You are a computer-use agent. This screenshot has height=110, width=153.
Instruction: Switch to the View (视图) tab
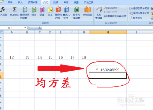pyautogui.click(x=76, y=2)
